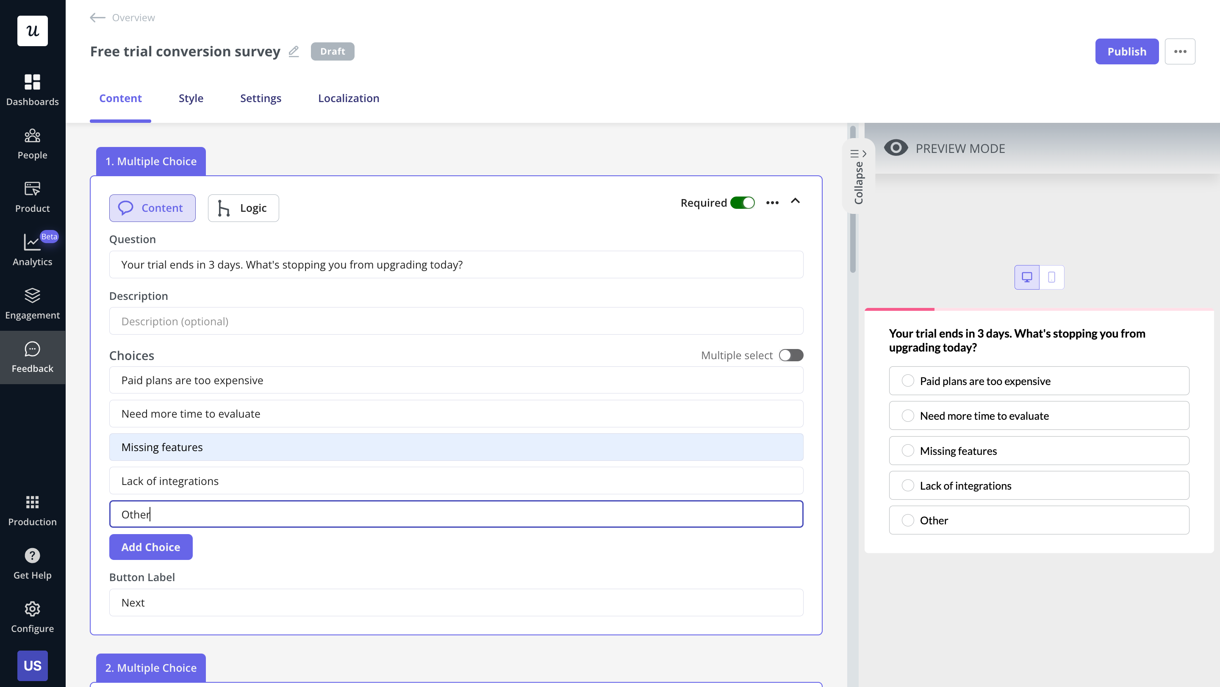Publish the survey
The image size is (1220, 687).
[1127, 51]
